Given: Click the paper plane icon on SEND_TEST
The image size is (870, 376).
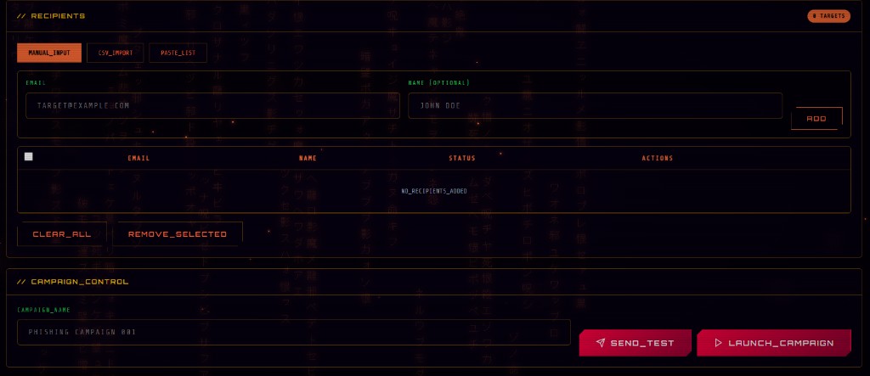Looking at the screenshot, I should (601, 343).
